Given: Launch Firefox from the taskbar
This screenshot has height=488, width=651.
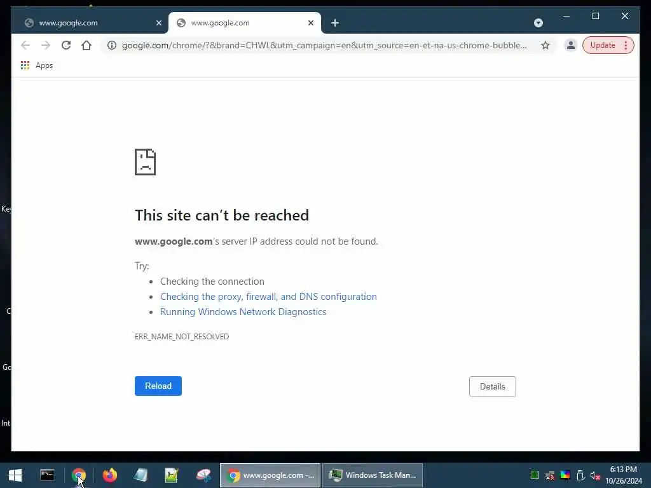Looking at the screenshot, I should point(109,475).
